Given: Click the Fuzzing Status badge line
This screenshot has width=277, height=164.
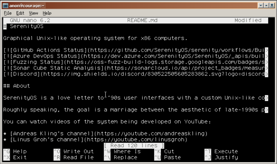Looking at the screenshot, I should pyautogui.click(x=135, y=62).
